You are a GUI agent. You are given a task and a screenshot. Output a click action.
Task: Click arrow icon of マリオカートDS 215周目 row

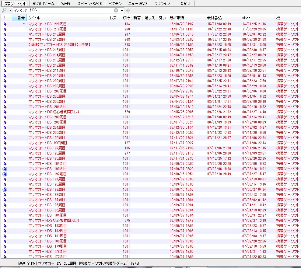tap(5, 50)
